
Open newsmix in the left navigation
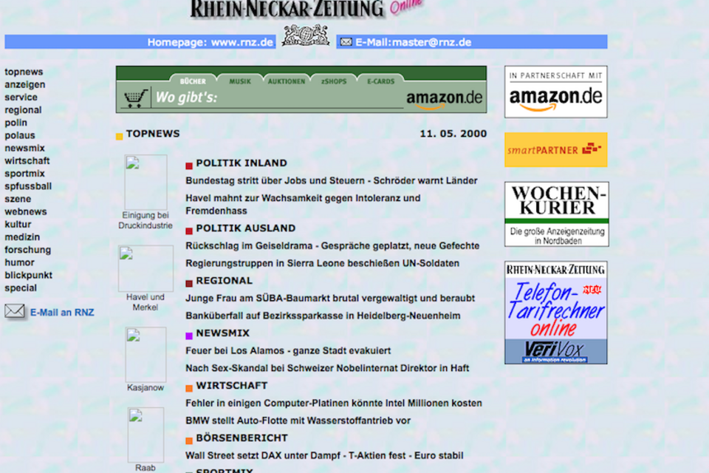click(24, 148)
